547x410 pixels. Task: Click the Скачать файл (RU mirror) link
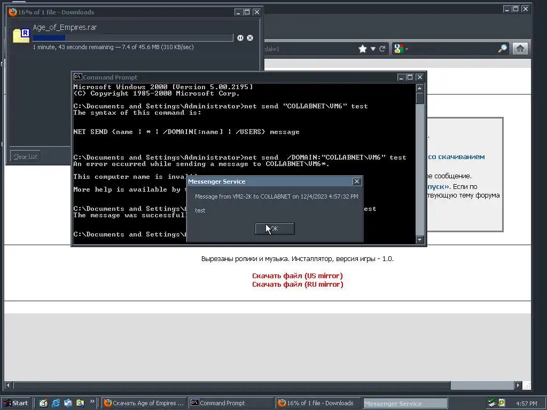pyautogui.click(x=298, y=285)
